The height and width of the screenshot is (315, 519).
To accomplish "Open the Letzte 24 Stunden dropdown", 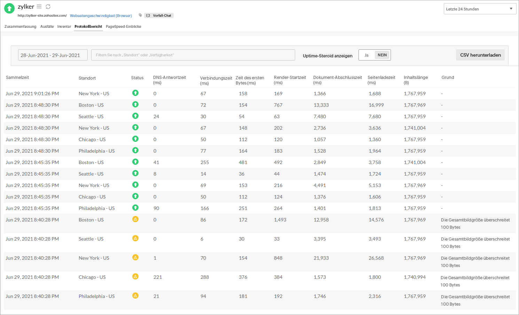I will pyautogui.click(x=480, y=9).
